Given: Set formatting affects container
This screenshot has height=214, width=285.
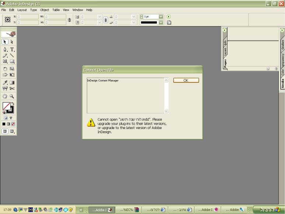Looking at the screenshot, I should [x=6, y=118].
